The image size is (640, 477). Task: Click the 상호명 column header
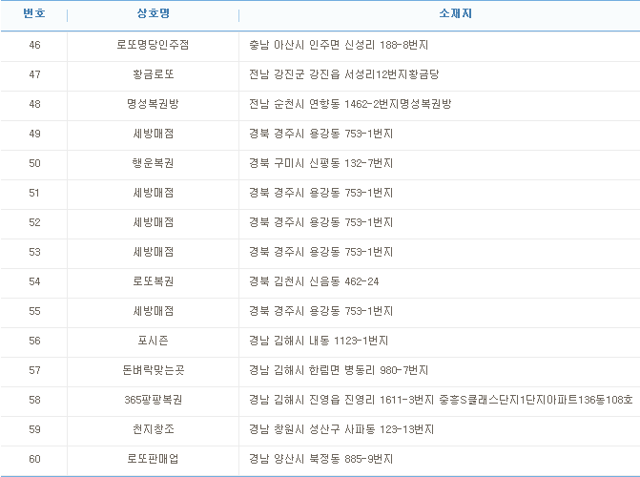pyautogui.click(x=153, y=13)
